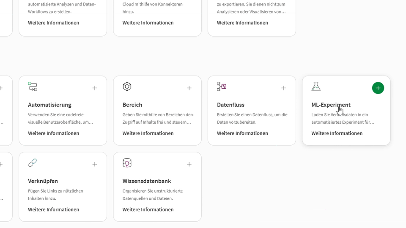This screenshot has height=228, width=406.
Task: Click the ML-Experiment flask icon
Action: pos(316,87)
